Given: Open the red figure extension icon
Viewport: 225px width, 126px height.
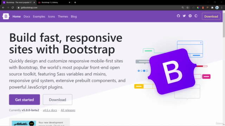Looking at the screenshot, I should (203, 8).
